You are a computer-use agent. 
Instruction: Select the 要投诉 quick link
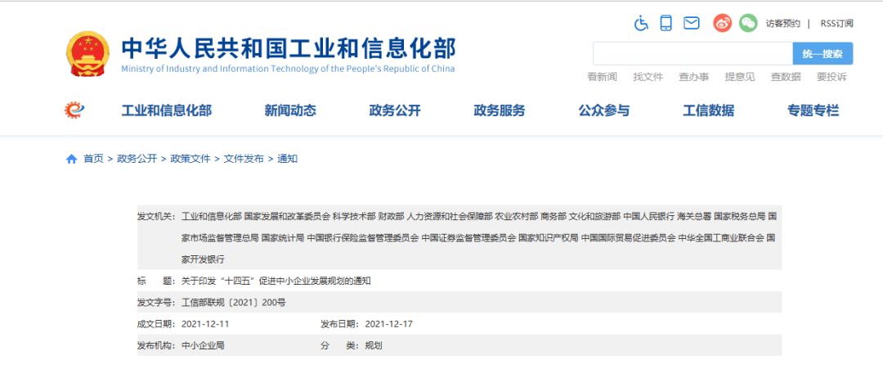point(831,77)
